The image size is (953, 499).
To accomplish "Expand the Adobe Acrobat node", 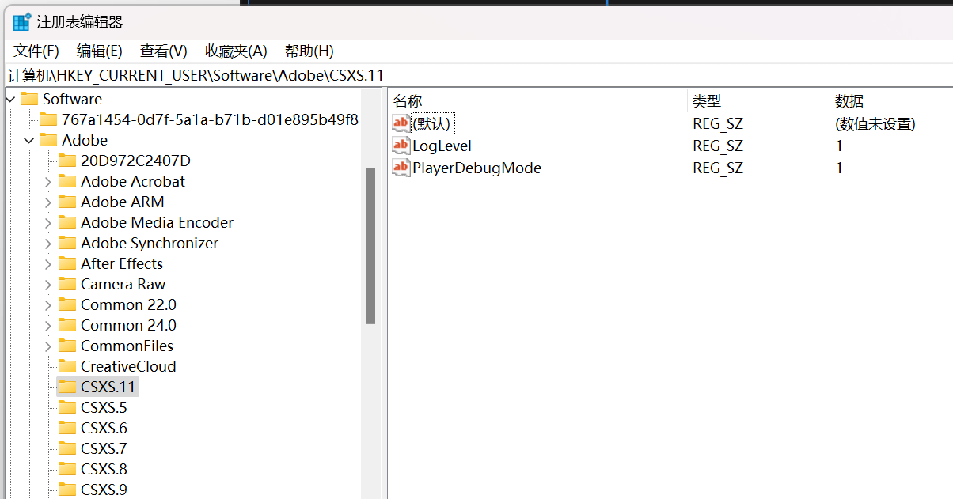I will click(48, 181).
